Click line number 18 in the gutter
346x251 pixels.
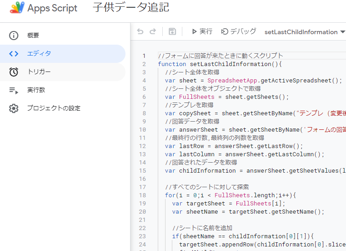(x=142, y=195)
